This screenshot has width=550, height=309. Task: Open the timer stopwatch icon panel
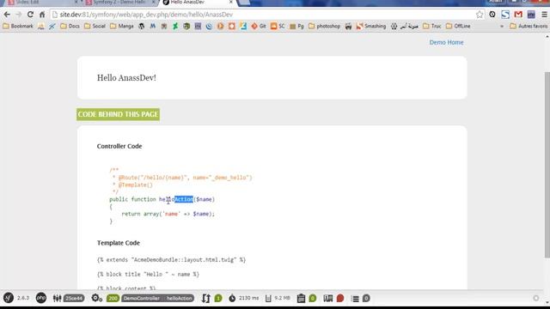[x=232, y=298]
